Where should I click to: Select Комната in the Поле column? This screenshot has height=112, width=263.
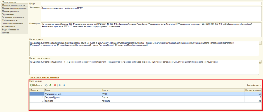(73, 101)
